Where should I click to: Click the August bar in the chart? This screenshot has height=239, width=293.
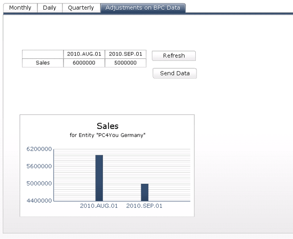coord(99,178)
